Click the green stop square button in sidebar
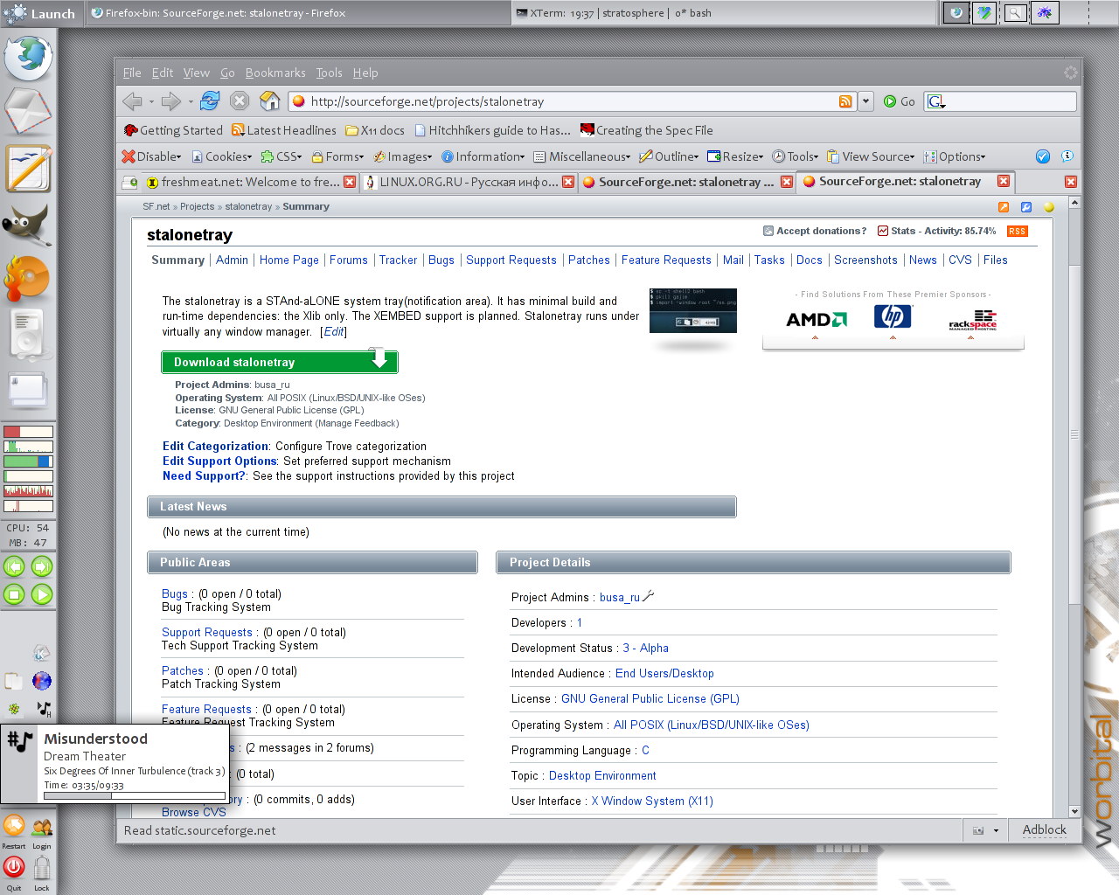The height and width of the screenshot is (895, 1119). [14, 594]
